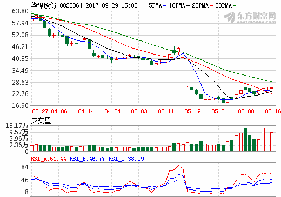
Task: Click the 03-27 date label
Action: [40, 111]
